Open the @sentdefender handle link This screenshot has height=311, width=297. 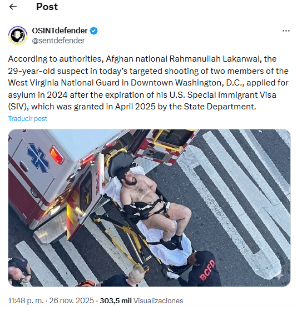tap(58, 41)
